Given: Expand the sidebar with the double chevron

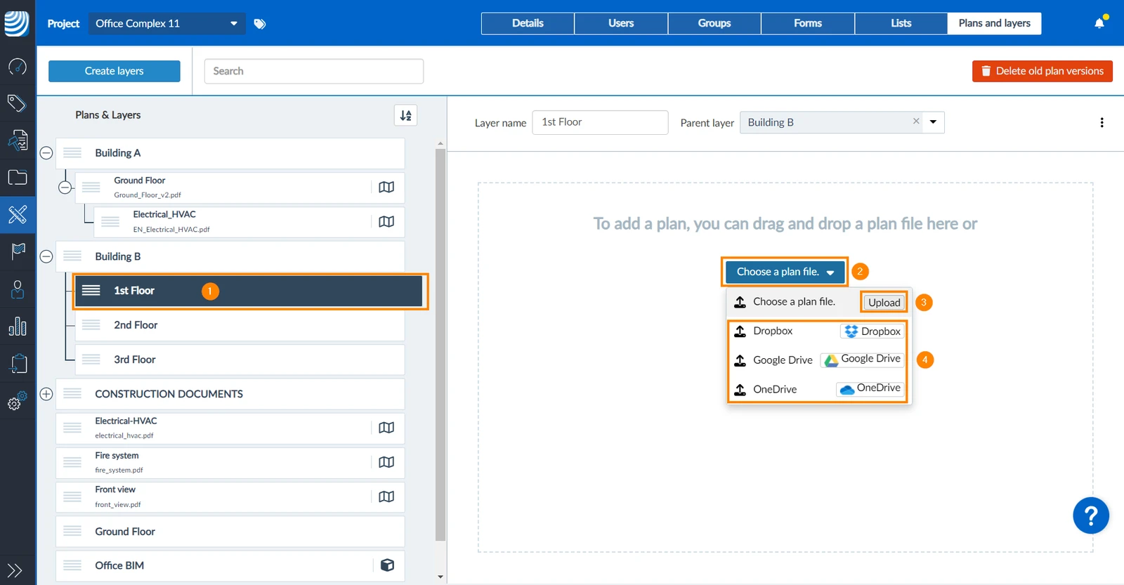Looking at the screenshot, I should pyautogui.click(x=15, y=570).
